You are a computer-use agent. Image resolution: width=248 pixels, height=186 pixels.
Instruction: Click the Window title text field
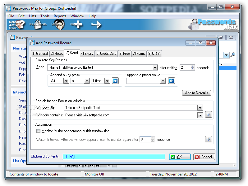pyautogui.click(x=131, y=108)
